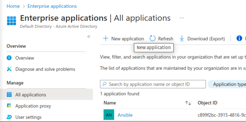
Task: Focus the search by application name field
Action: tap(153, 84)
